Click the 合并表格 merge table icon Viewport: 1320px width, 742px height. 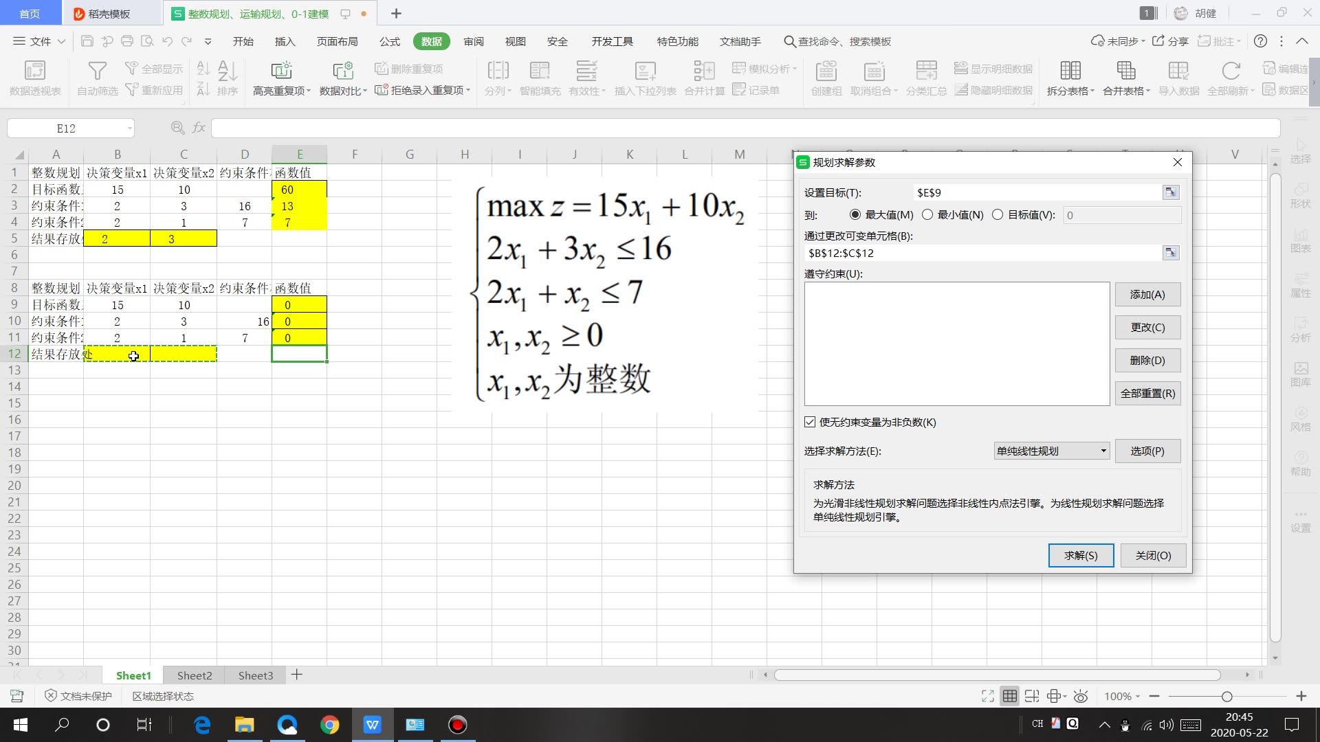tap(1125, 71)
